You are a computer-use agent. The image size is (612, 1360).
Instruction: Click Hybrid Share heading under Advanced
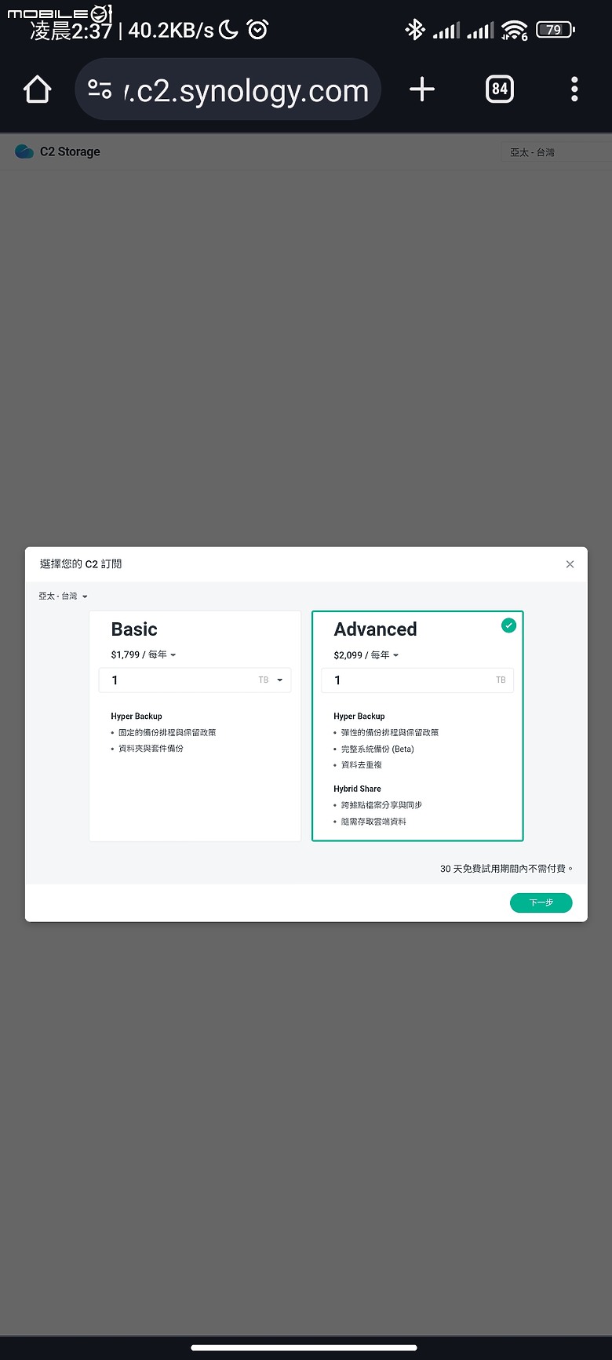coord(357,789)
